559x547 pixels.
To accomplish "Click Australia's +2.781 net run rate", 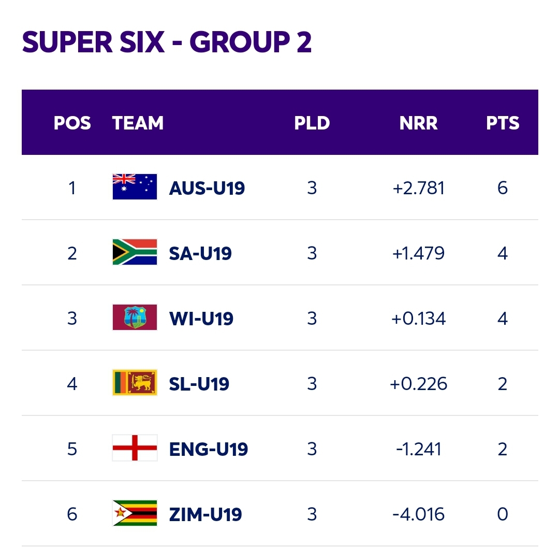I will click(x=419, y=188).
